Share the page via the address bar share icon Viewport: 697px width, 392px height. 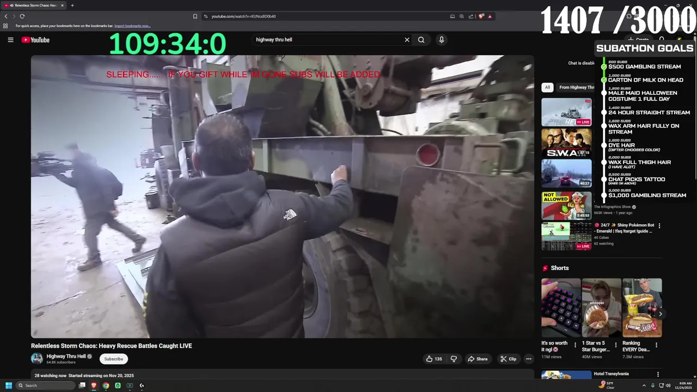471,16
